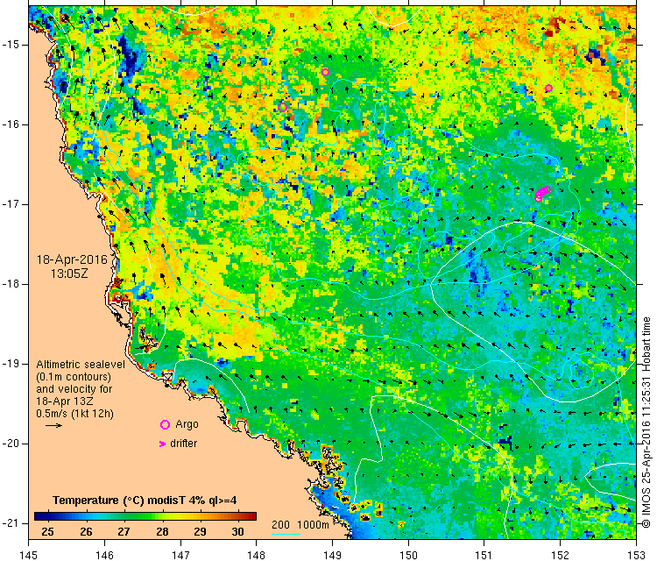Click the latitude axis label '-17'

10,204
